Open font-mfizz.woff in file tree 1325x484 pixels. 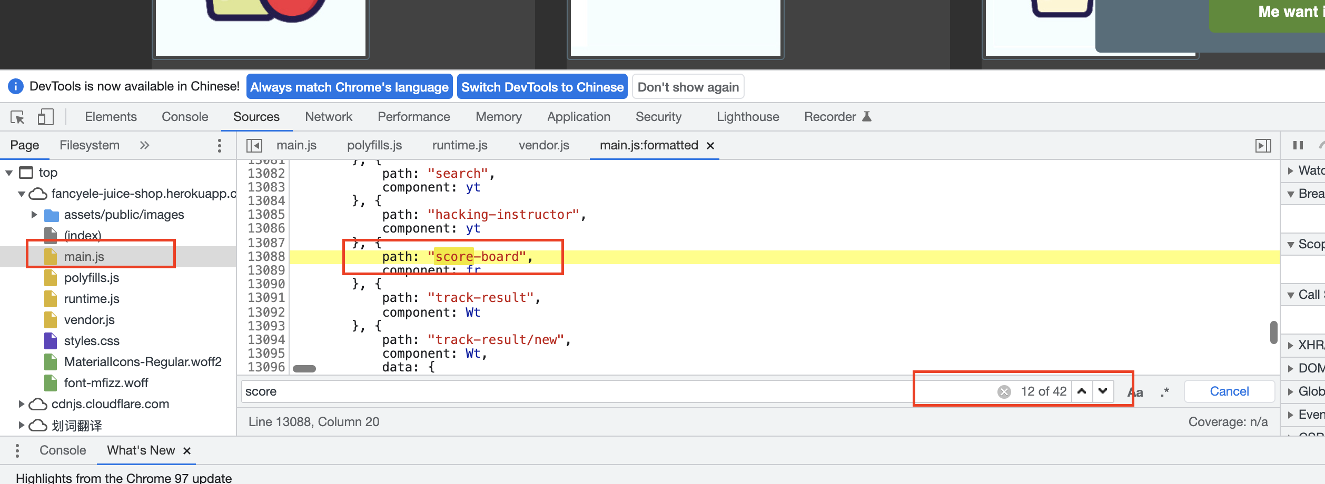click(x=106, y=383)
